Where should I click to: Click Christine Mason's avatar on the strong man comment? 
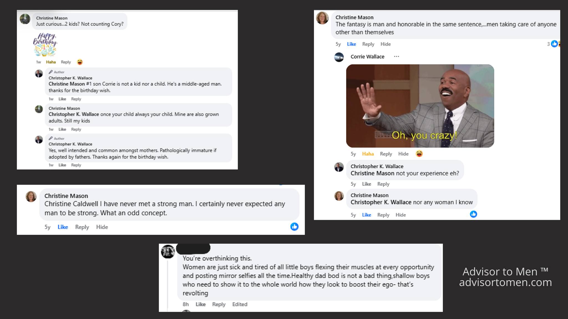point(31,196)
